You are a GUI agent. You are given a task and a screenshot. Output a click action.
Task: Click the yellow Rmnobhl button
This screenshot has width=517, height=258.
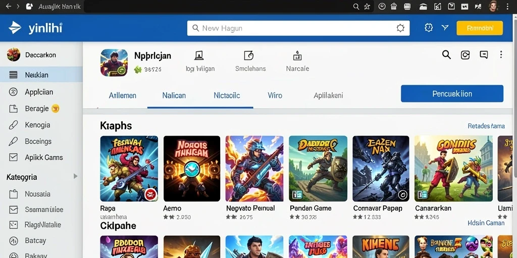(480, 28)
